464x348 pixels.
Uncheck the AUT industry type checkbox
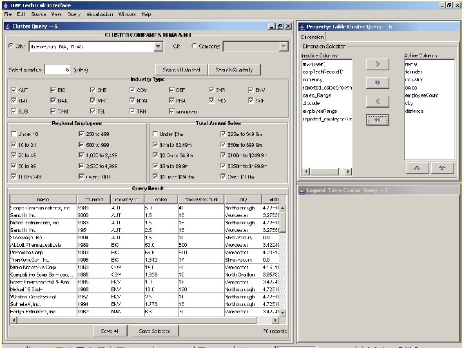(x=14, y=90)
